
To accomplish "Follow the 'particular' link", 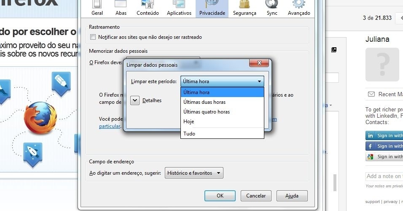I will pyautogui.click(x=110, y=126).
